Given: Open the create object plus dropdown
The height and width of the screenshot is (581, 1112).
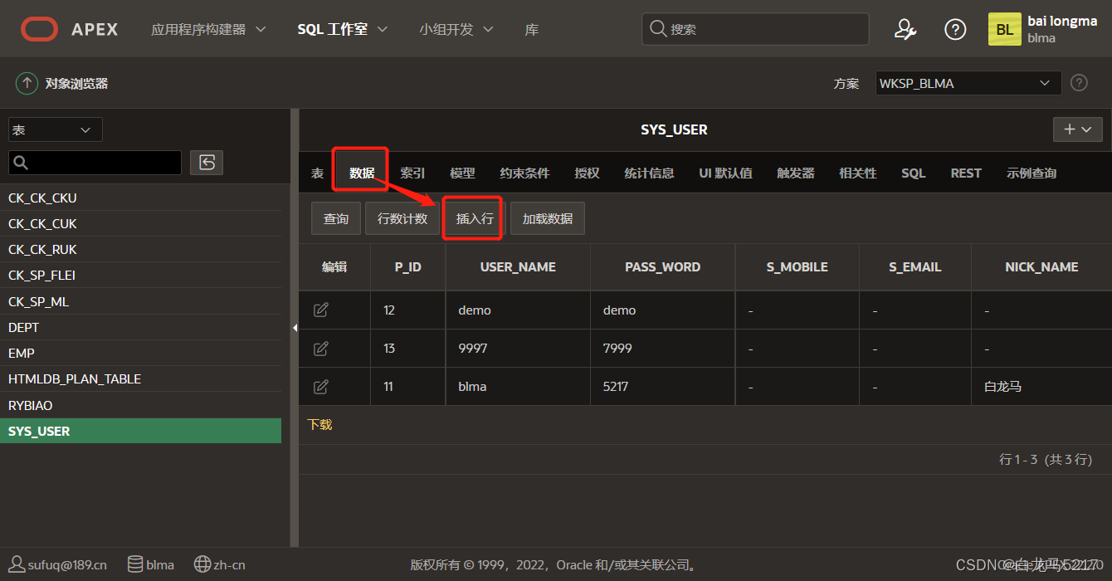Looking at the screenshot, I should (1078, 129).
